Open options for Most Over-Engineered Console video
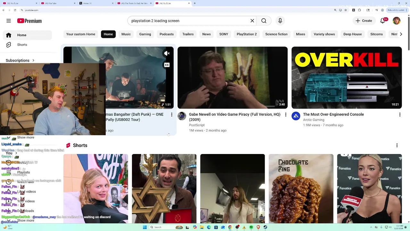 click(x=400, y=115)
